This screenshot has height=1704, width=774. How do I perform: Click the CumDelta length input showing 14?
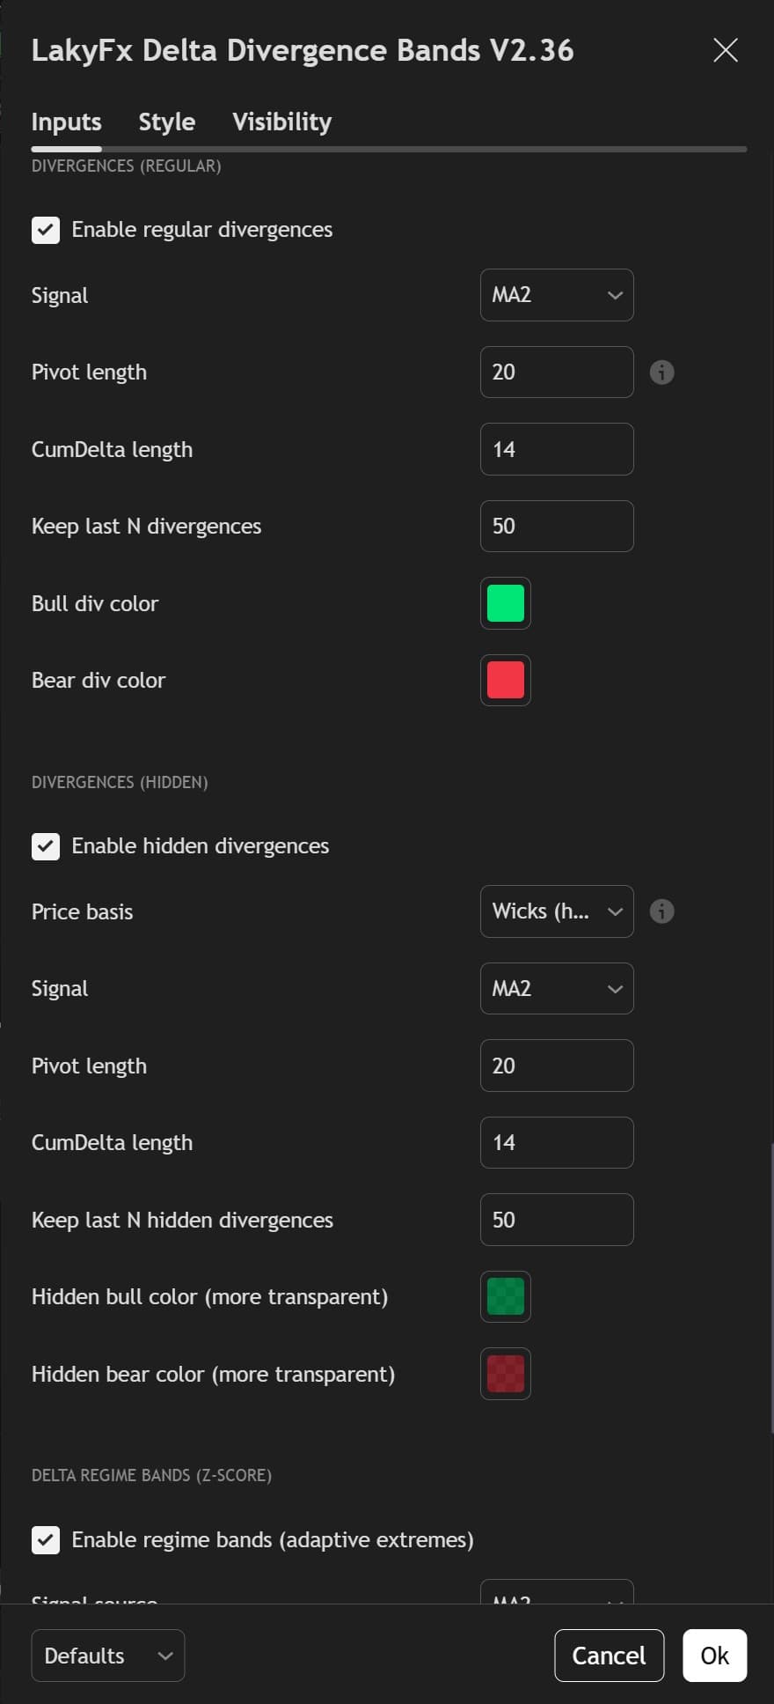pos(557,449)
